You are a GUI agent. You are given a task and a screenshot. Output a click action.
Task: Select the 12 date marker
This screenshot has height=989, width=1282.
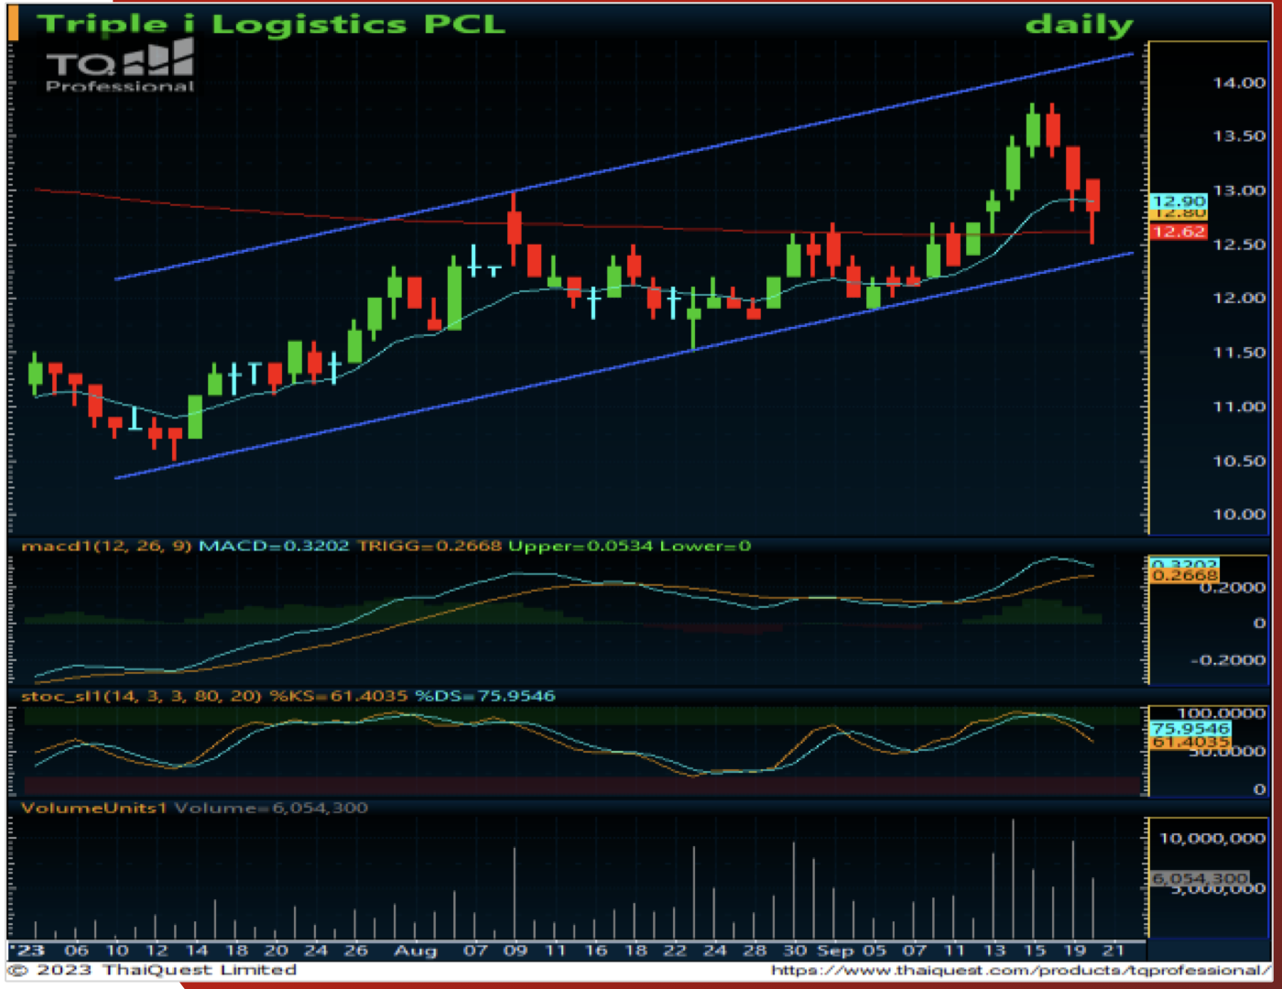click(158, 951)
